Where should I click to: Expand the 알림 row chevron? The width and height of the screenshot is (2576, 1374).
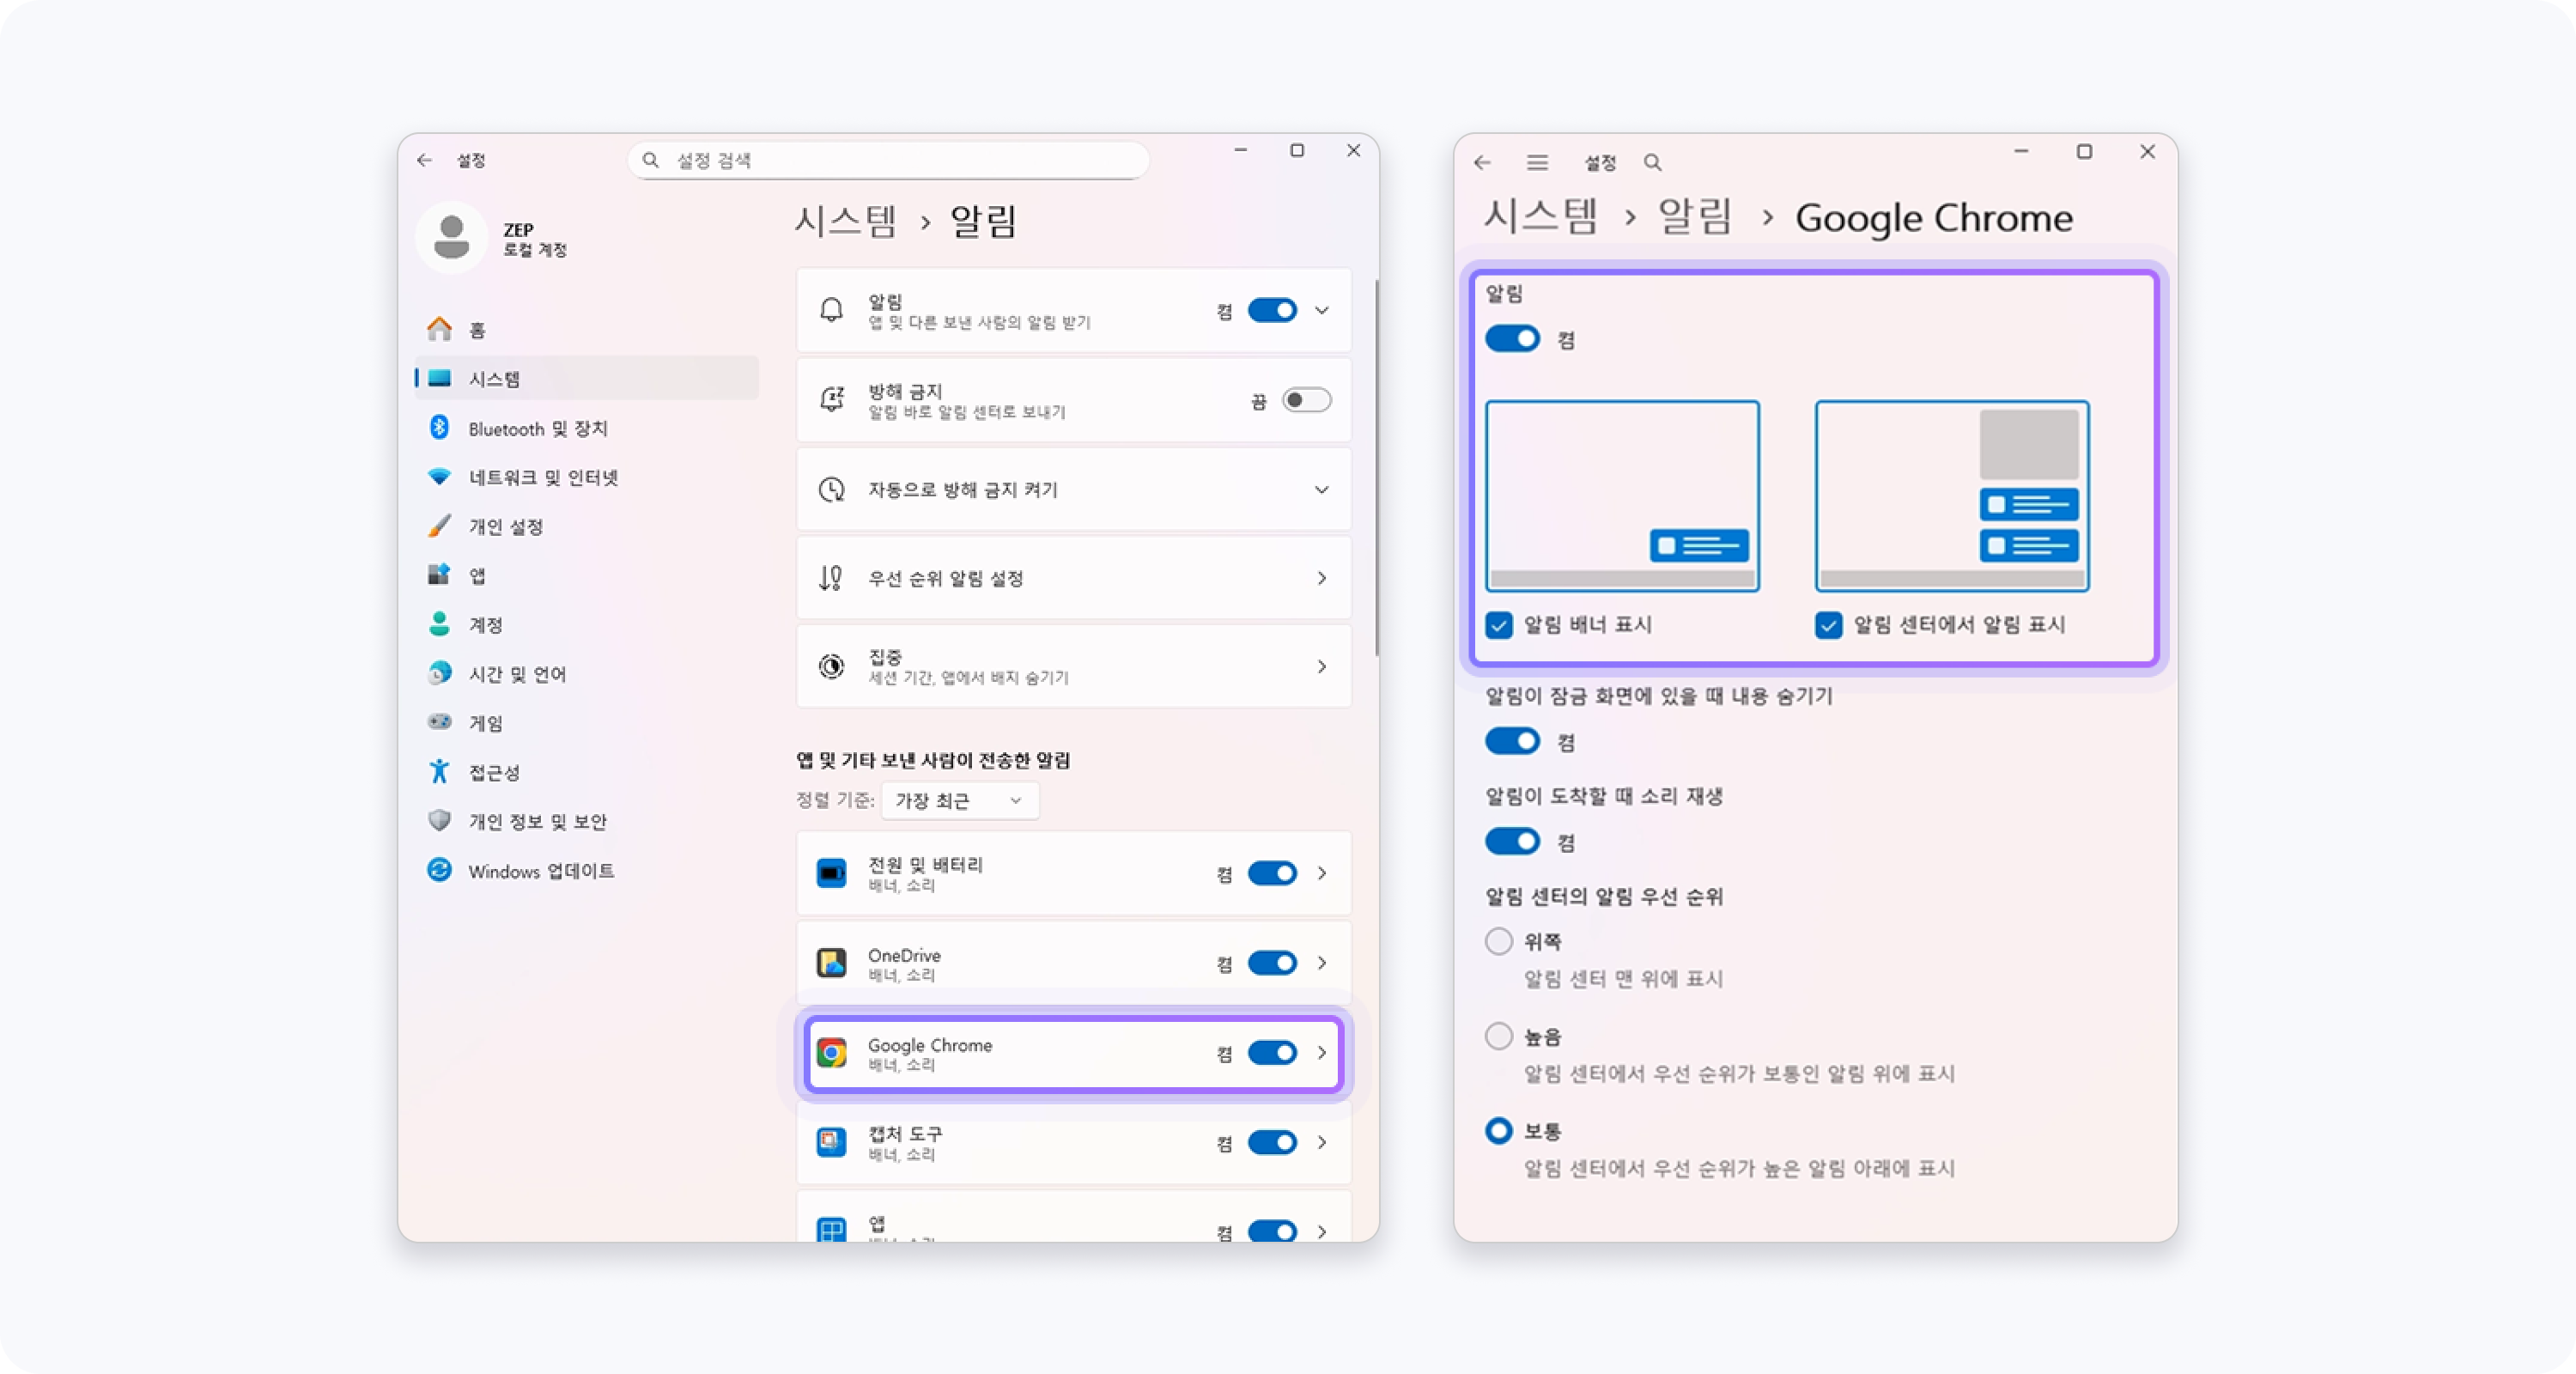click(x=1322, y=310)
